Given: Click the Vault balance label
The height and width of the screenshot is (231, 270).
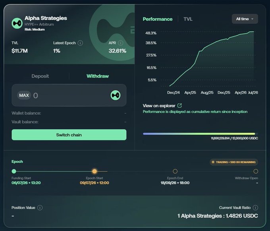Looking at the screenshot, I should tap(25, 122).
